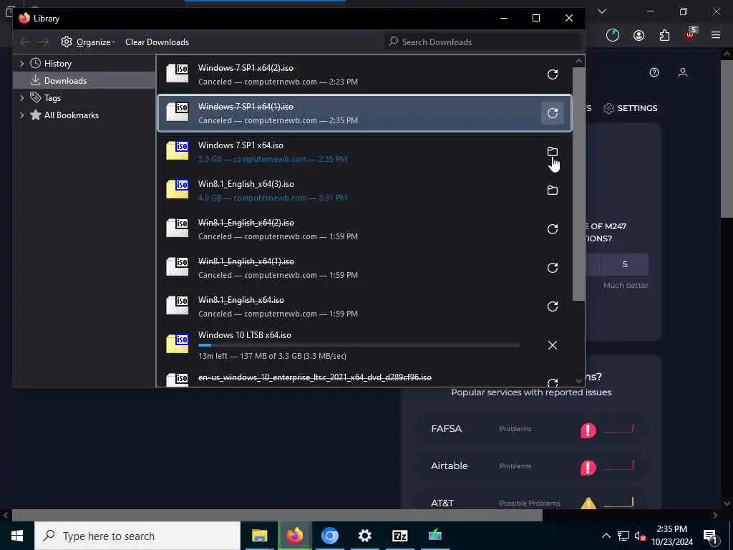Open the list all tabs dropdown arrow
The width and height of the screenshot is (733, 550).
tap(601, 11)
